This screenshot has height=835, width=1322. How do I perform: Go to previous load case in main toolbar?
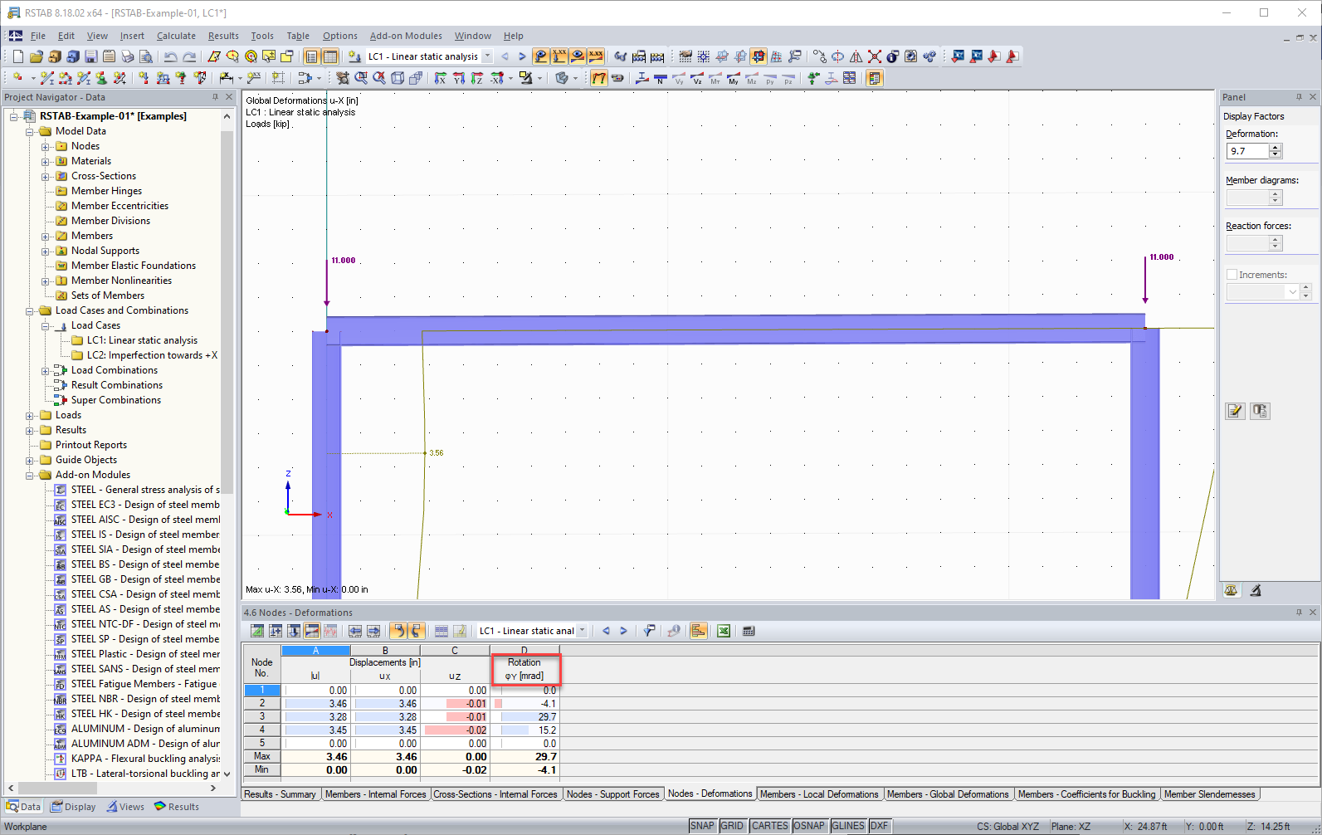click(x=505, y=56)
